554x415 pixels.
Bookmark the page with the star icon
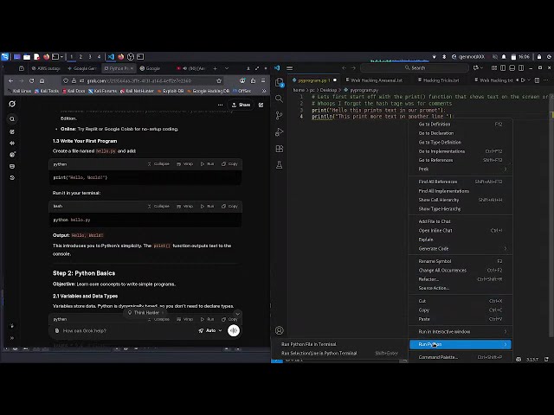pos(219,80)
